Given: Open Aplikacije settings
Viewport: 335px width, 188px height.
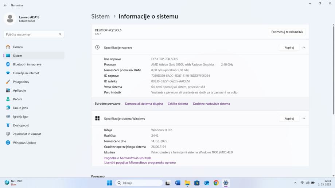Looking at the screenshot, I should (34, 91).
